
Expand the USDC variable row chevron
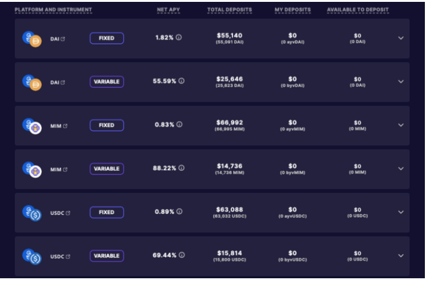coord(401,256)
